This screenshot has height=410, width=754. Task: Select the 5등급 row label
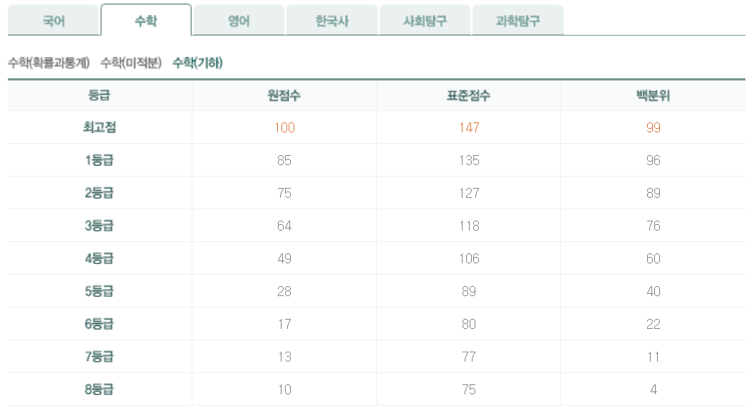pos(98,291)
